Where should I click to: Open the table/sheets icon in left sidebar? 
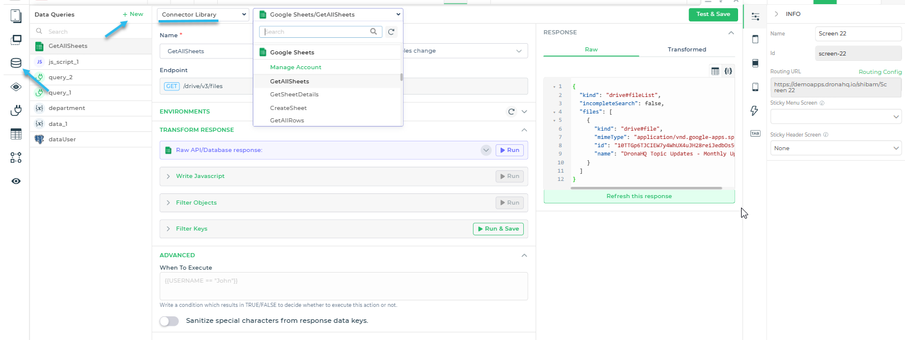[16, 134]
